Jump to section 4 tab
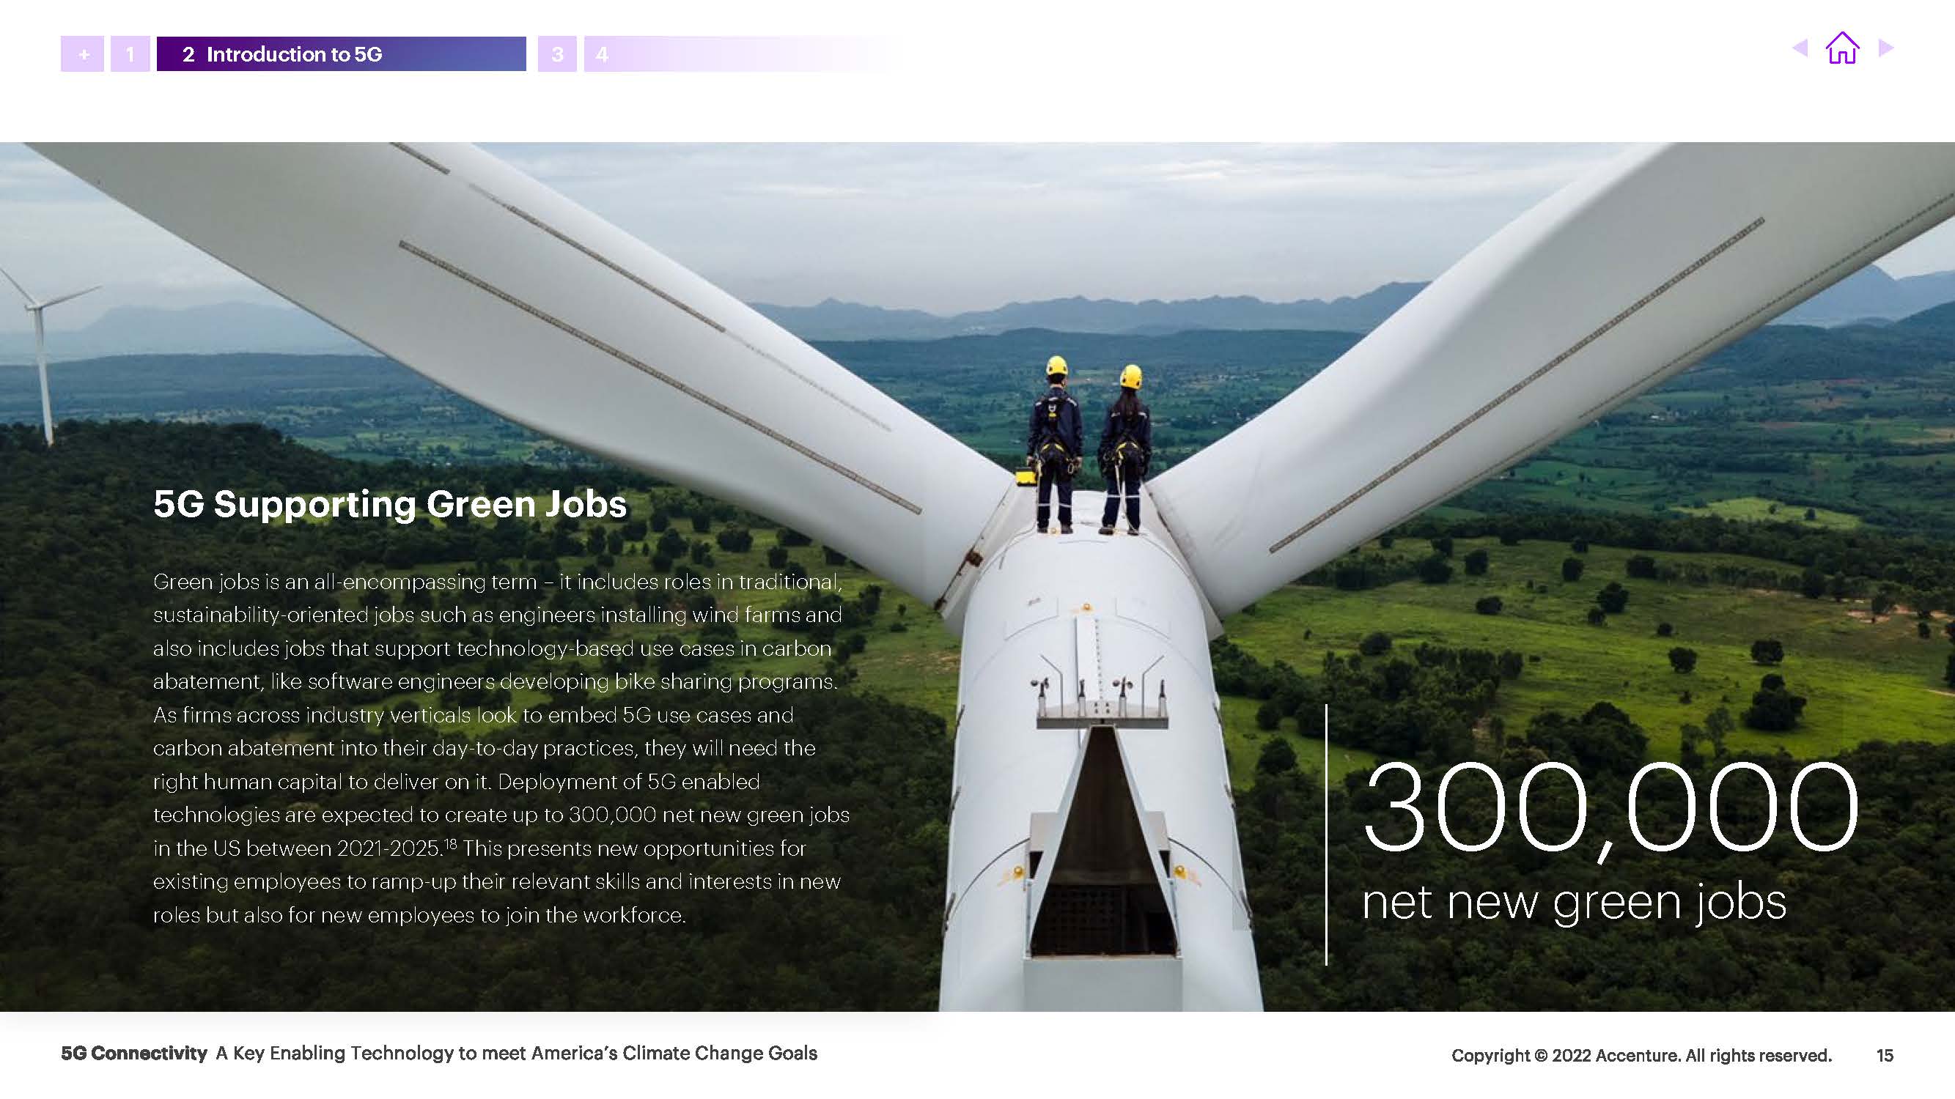 coord(602,53)
